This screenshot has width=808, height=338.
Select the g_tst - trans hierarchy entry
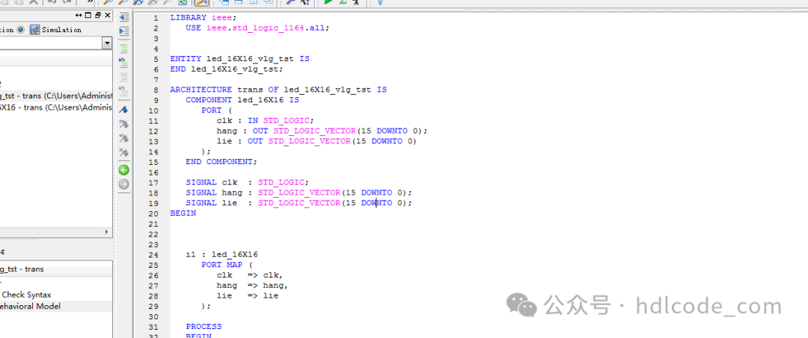click(55, 96)
